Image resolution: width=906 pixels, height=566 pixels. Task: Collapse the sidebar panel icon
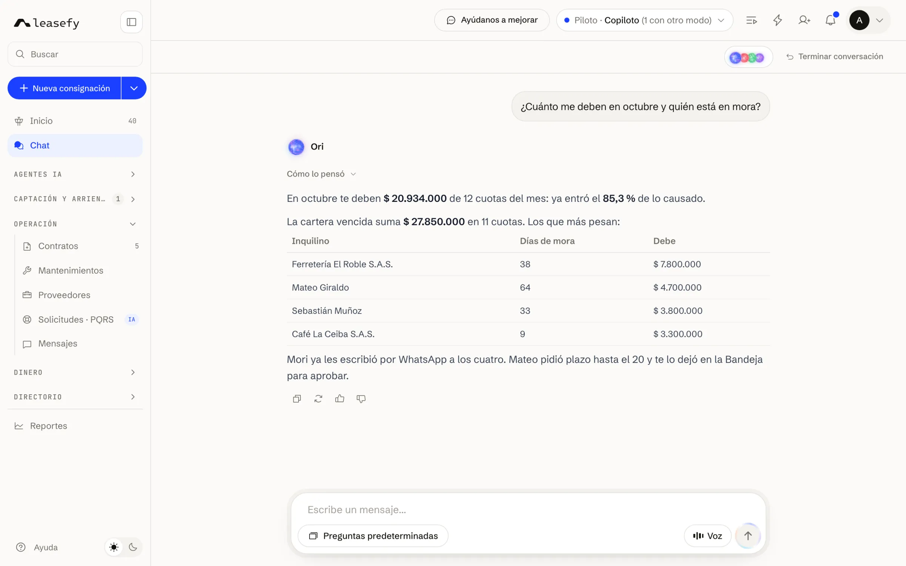[131, 22]
